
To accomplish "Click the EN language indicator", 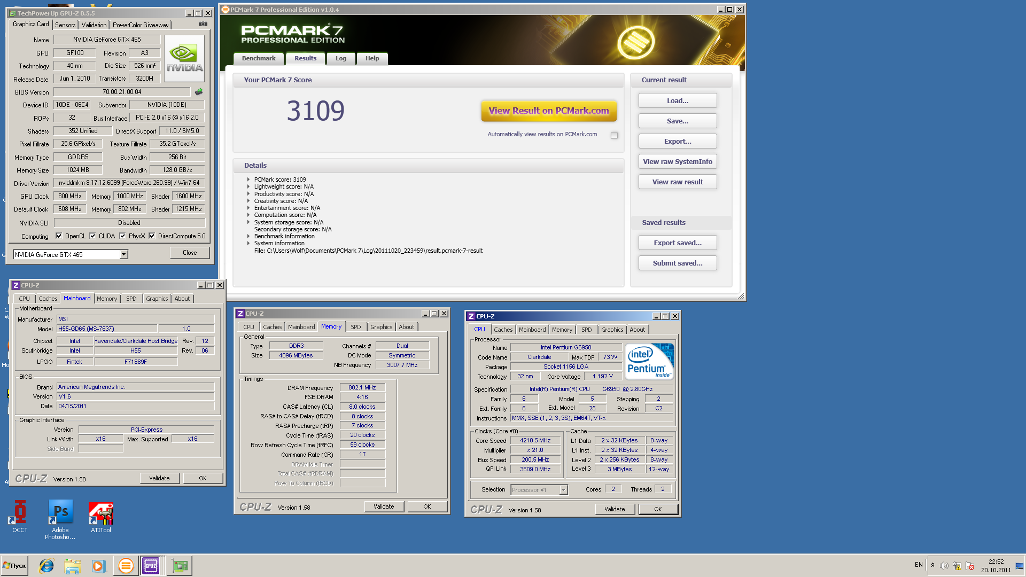I will click(x=919, y=565).
